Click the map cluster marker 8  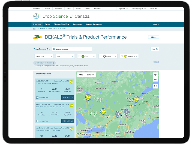127,112
